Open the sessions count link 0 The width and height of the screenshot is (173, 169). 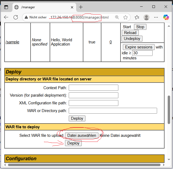point(111,42)
